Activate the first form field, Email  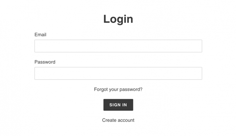point(118,46)
